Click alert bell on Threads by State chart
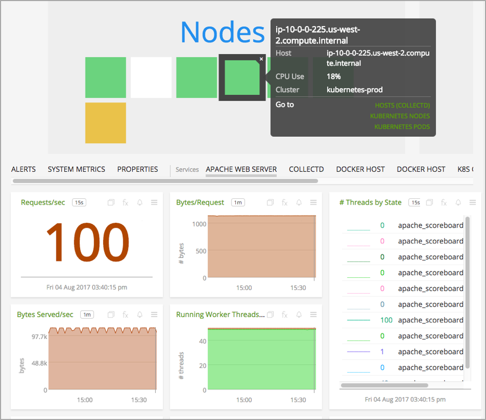This screenshot has height=420, width=486. coord(458,203)
